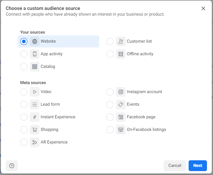
Task: Click the Website globe icon
Action: click(x=35, y=41)
